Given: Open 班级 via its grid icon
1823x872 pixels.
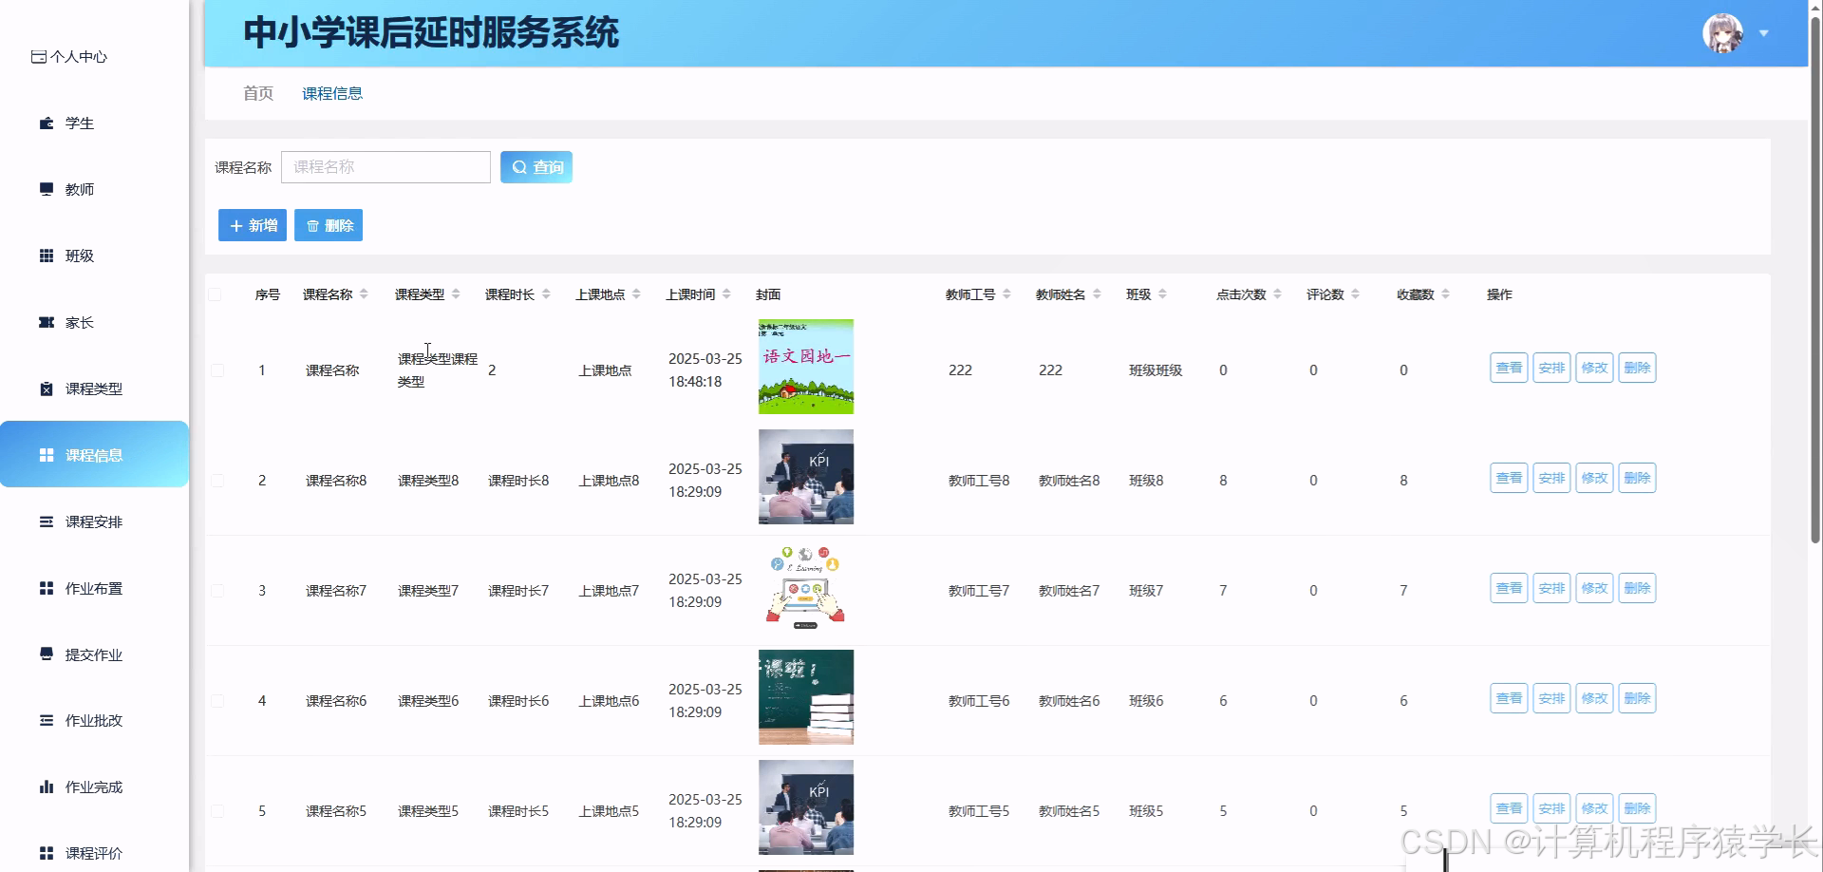Looking at the screenshot, I should click(x=46, y=256).
